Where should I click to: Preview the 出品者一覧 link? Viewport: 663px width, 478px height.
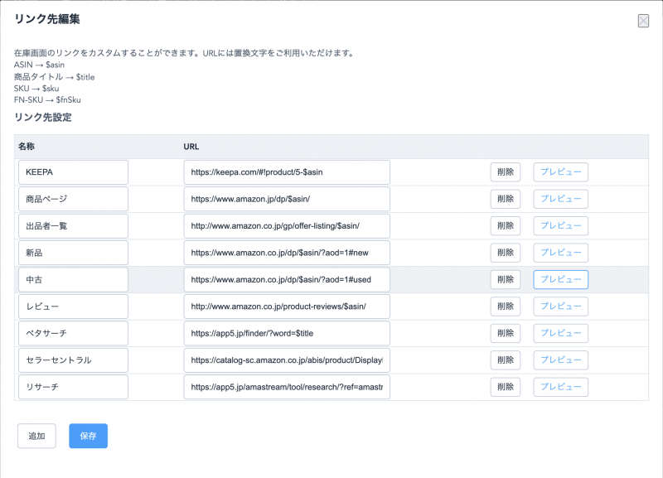(561, 225)
